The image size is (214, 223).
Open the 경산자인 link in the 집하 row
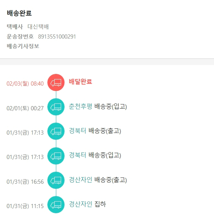tap(80, 204)
